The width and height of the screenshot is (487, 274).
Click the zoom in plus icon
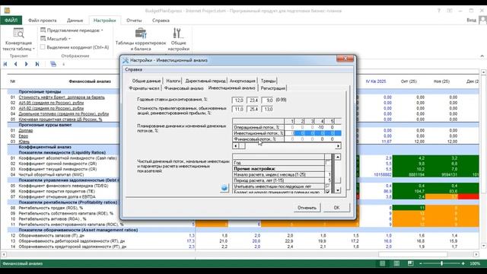[x=463, y=263]
